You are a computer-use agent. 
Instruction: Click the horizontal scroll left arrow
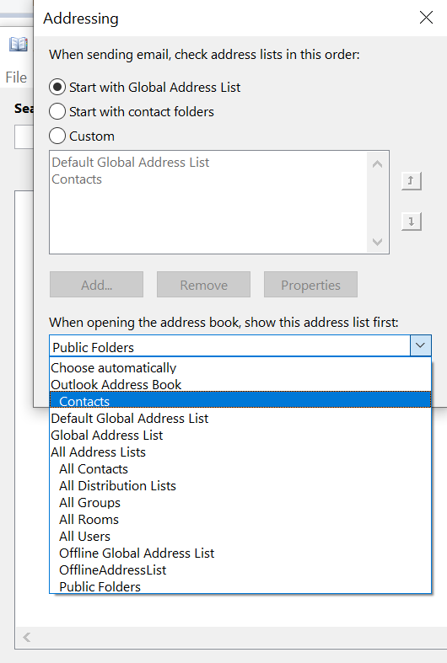(x=27, y=637)
